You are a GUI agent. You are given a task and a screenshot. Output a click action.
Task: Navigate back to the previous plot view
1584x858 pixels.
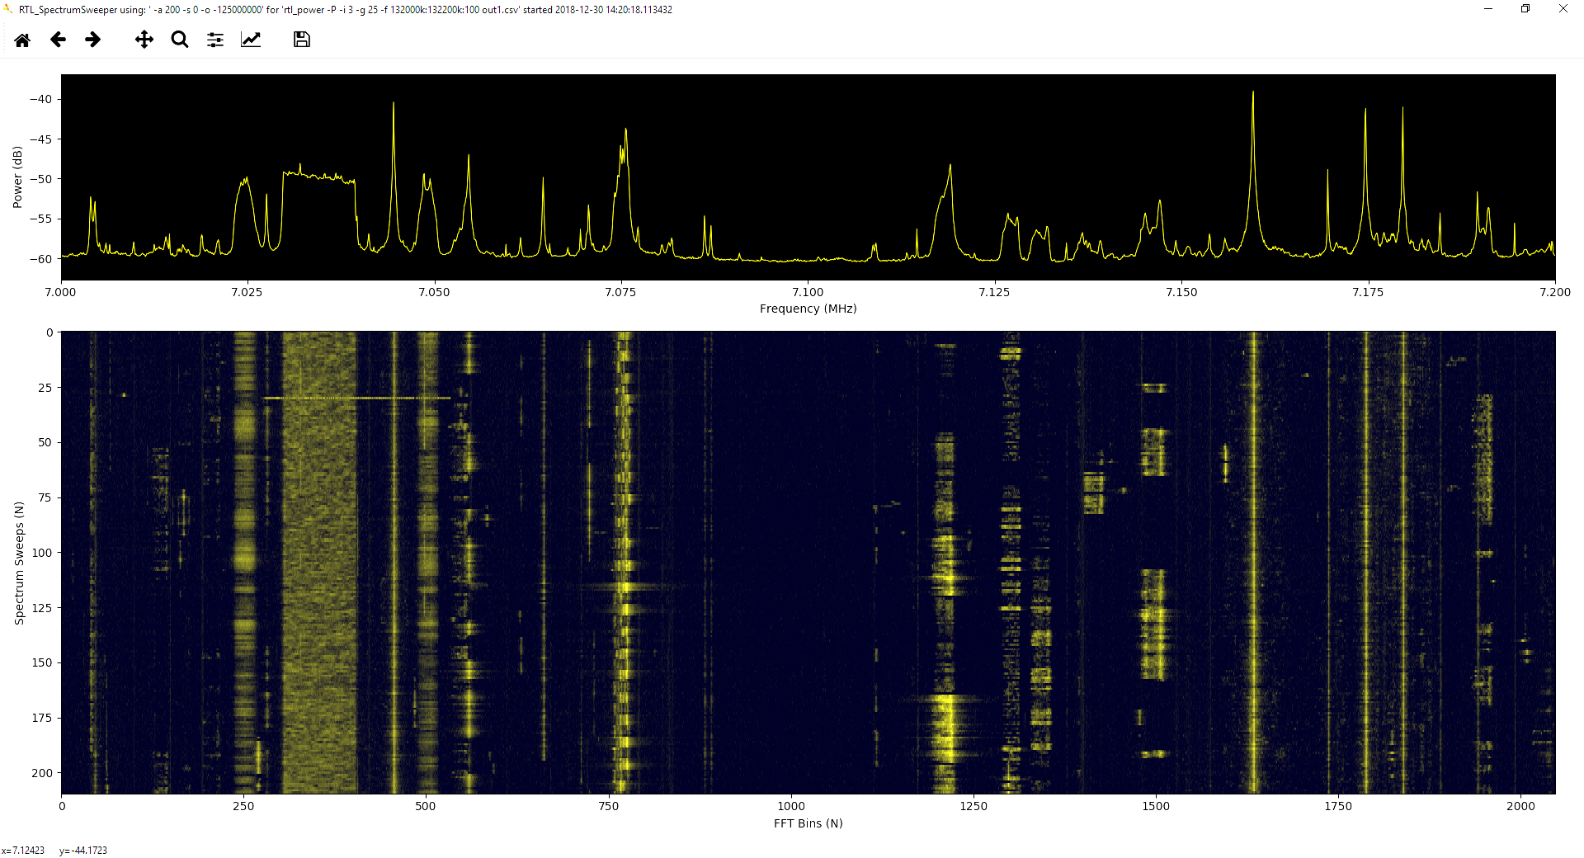[58, 39]
